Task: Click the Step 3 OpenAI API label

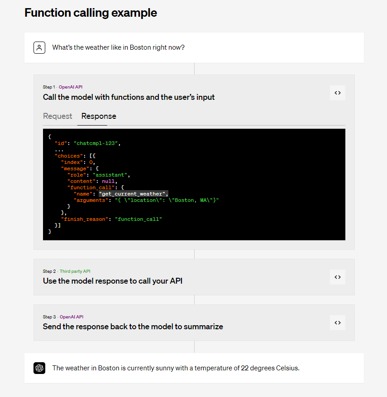Action: pyautogui.click(x=72, y=317)
